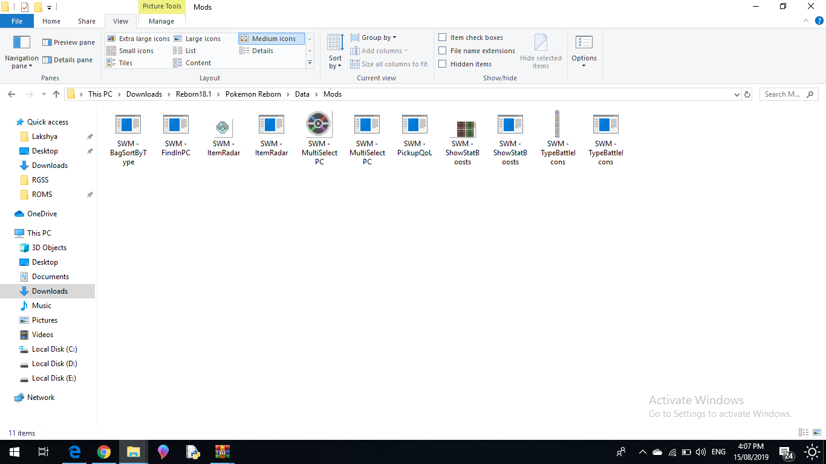Choose Small icons layout

131,51
